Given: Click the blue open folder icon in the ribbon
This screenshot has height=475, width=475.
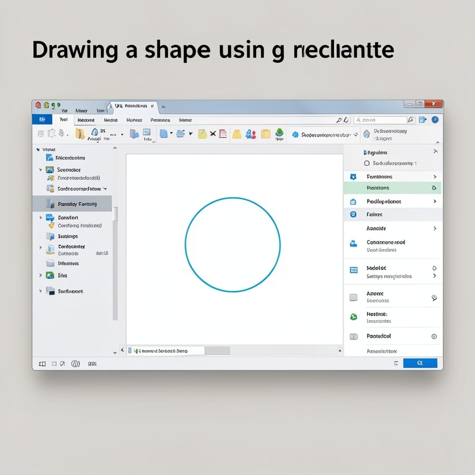Looking at the screenshot, I should (x=181, y=133).
